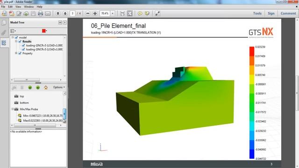Click the Highlight text toolbar icon
This screenshot has height=168, width=299.
147,14
